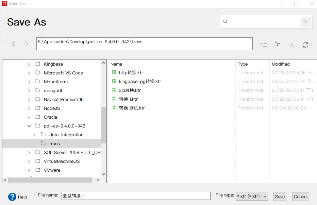Refresh the file listing
317x205 pixels.
tap(305, 45)
